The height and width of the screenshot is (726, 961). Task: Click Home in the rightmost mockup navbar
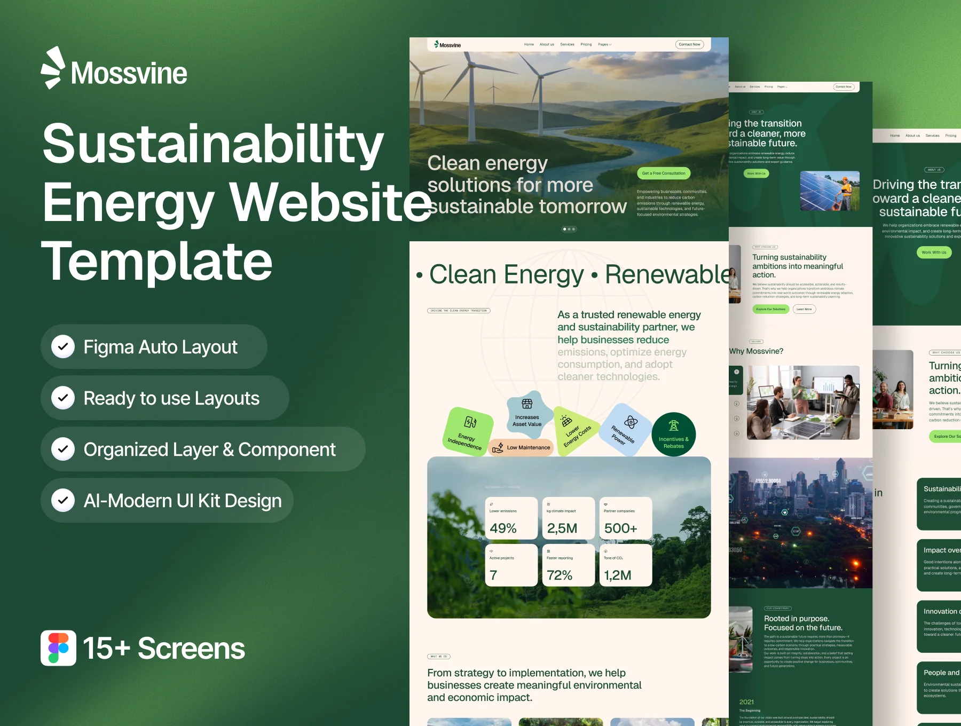click(895, 136)
